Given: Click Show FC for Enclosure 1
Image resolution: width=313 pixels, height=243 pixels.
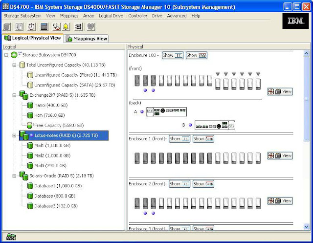Looking at the screenshot, I should [x=179, y=139].
